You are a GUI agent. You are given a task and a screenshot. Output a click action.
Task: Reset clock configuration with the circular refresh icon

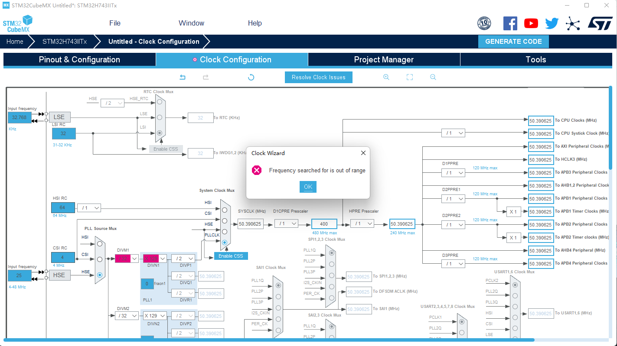251,77
